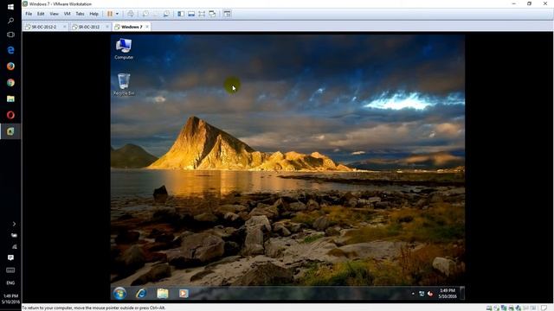The height and width of the screenshot is (311, 554).
Task: Launch Windows Media Player from guest taskbar
Action: click(184, 294)
